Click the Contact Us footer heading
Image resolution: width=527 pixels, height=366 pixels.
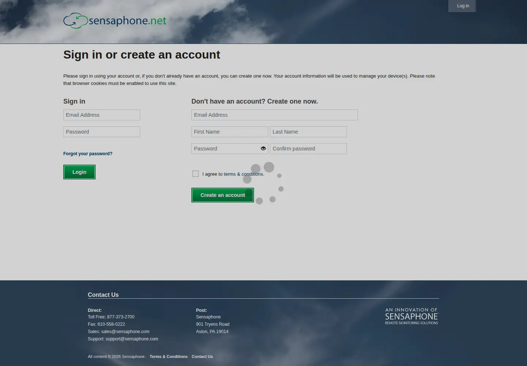tap(103, 295)
